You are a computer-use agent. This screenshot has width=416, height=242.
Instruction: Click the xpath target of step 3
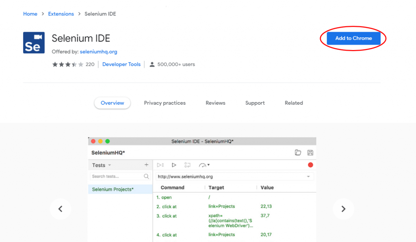231,220
